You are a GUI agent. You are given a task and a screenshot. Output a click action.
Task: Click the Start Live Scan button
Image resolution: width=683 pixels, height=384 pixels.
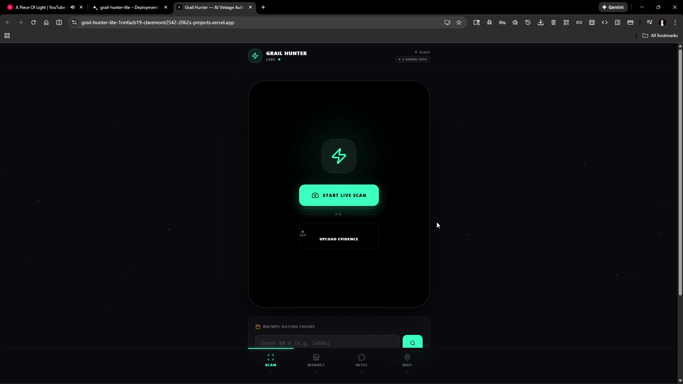tap(339, 195)
